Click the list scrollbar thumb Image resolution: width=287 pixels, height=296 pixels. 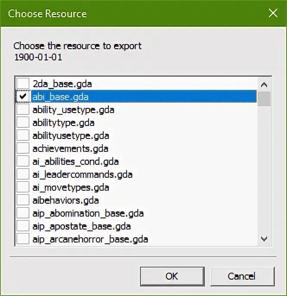(264, 99)
